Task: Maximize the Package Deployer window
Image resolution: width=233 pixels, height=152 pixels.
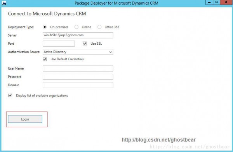Action: (x=217, y=2)
